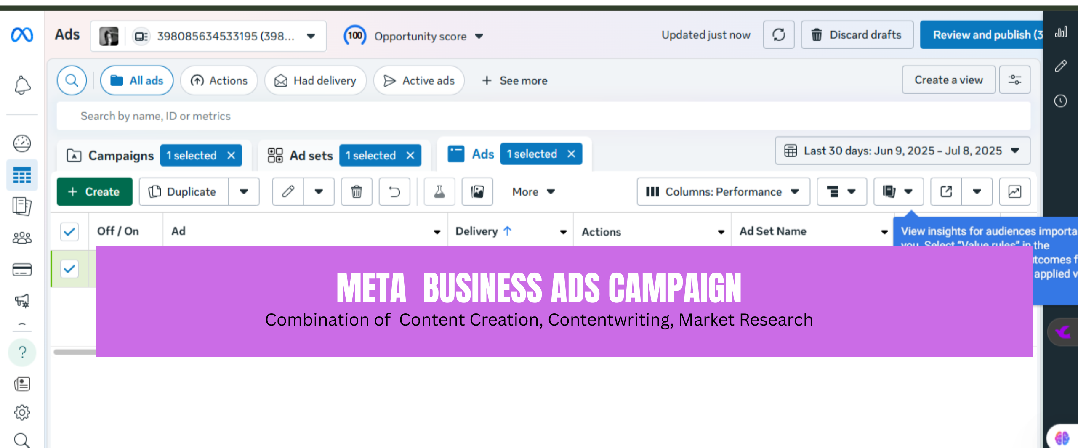Open date range Last 30 days dropdown
The image size is (1078, 448).
tap(902, 151)
